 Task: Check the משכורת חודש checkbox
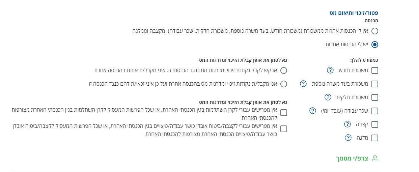(374, 70)
